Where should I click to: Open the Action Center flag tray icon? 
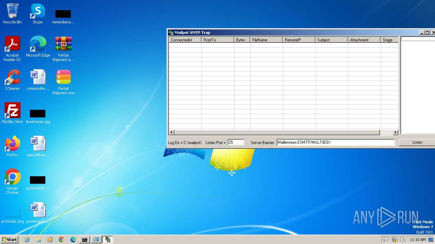click(x=386, y=240)
